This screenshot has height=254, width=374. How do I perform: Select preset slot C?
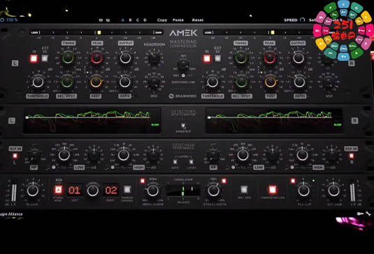coord(138,20)
